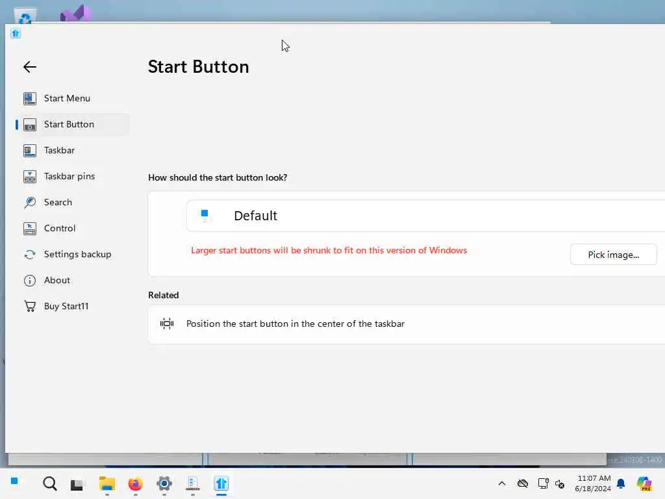The width and height of the screenshot is (665, 499).
Task: Open the notifications bell
Action: click(x=621, y=483)
